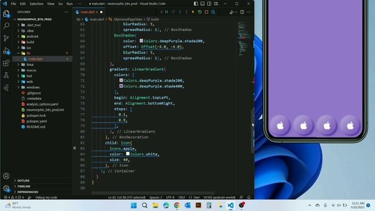Viewport: 375px width, 211px height.
Task: Expand the TIMELINE section
Action: 23,186
